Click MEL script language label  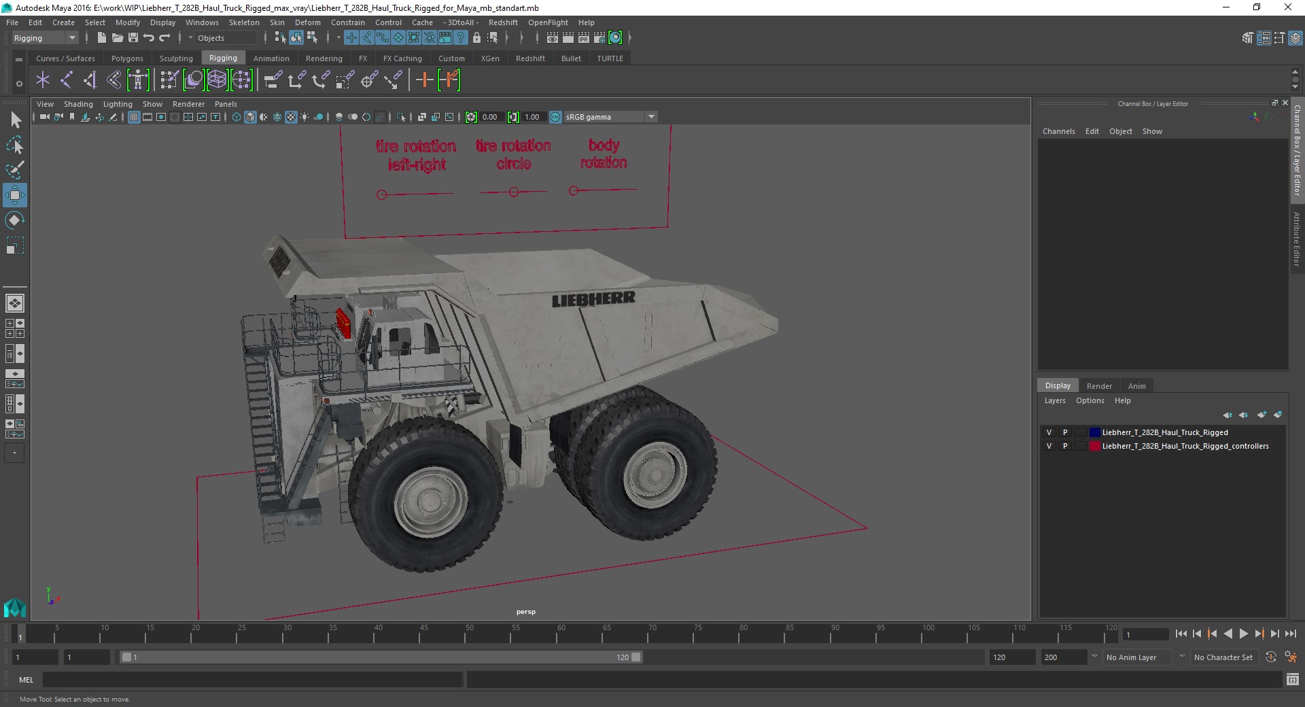pyautogui.click(x=26, y=680)
